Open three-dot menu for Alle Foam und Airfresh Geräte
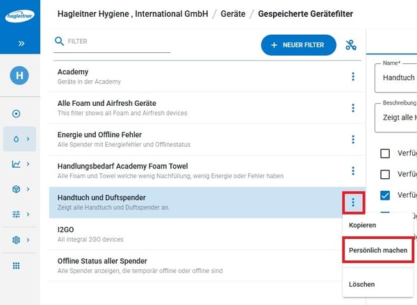417x305 pixels. coord(353,108)
